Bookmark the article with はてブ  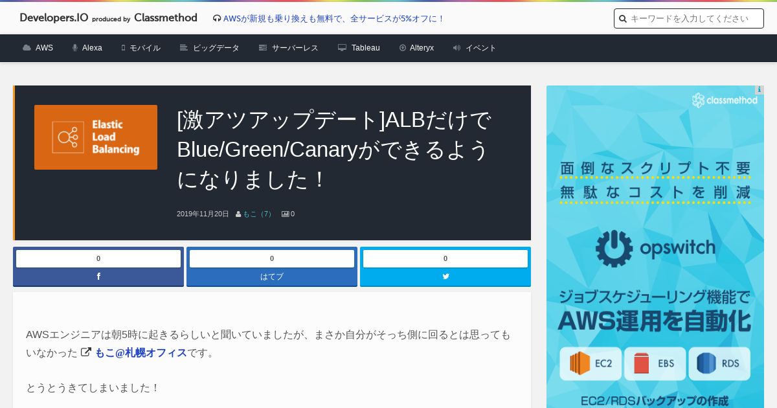[272, 277]
